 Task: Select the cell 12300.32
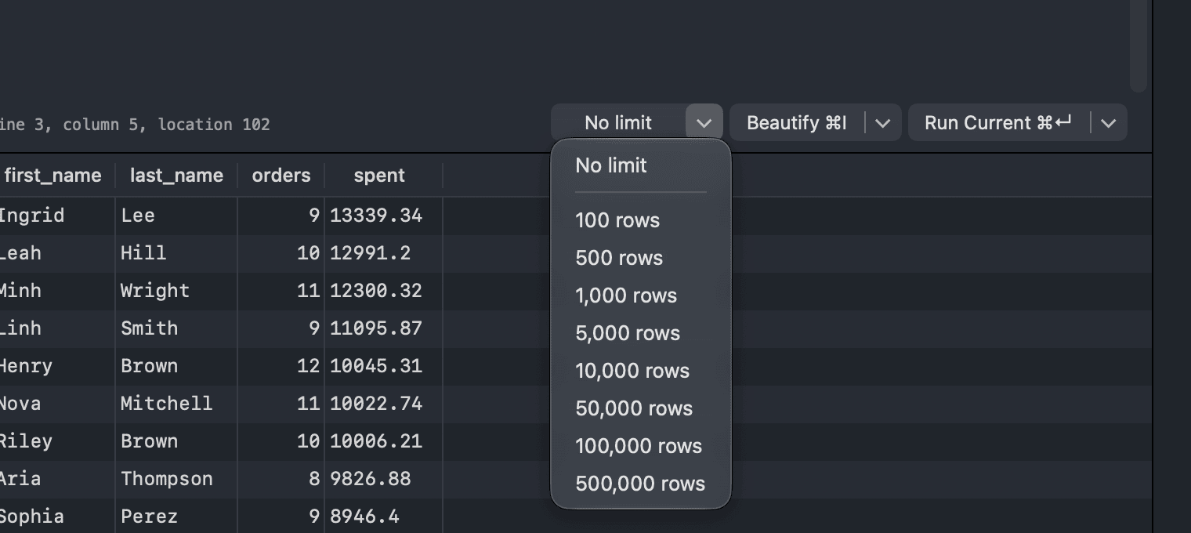[x=383, y=291]
